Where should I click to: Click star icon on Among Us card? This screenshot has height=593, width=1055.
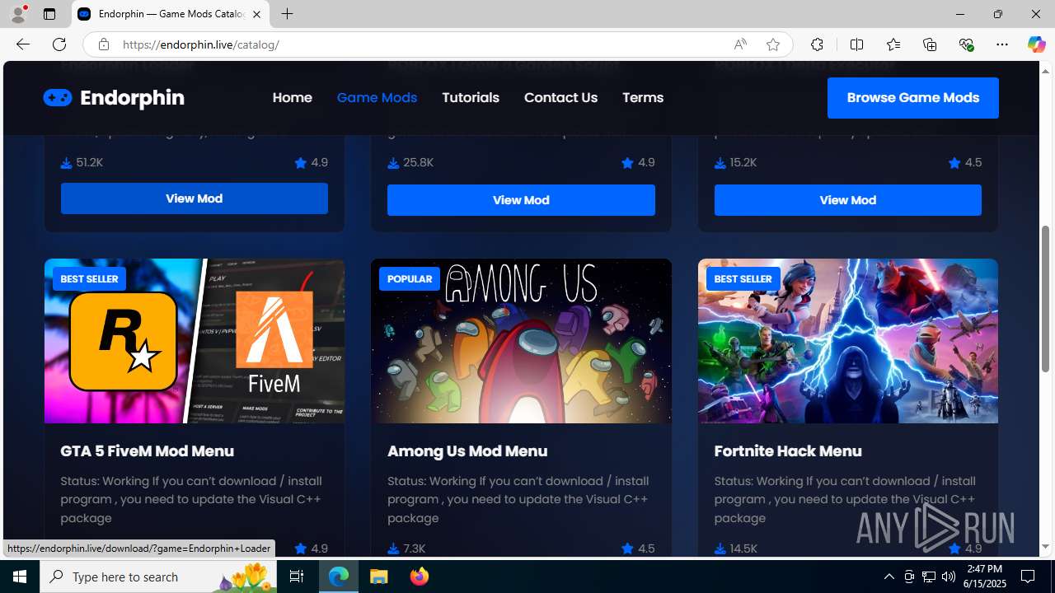click(627, 548)
